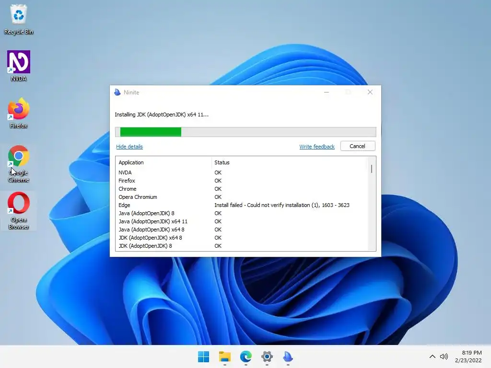Click the Status column header
This screenshot has height=368, width=491.
click(289, 162)
